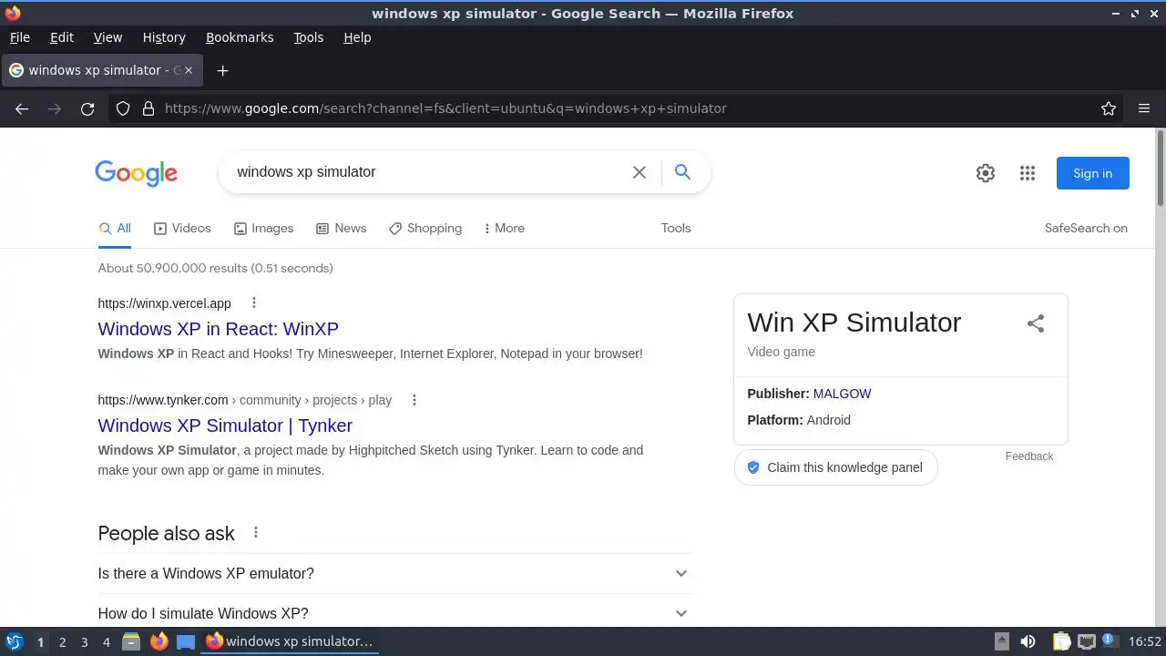Image resolution: width=1166 pixels, height=656 pixels.
Task: Open removable media tray icon
Action: [x=1001, y=641]
